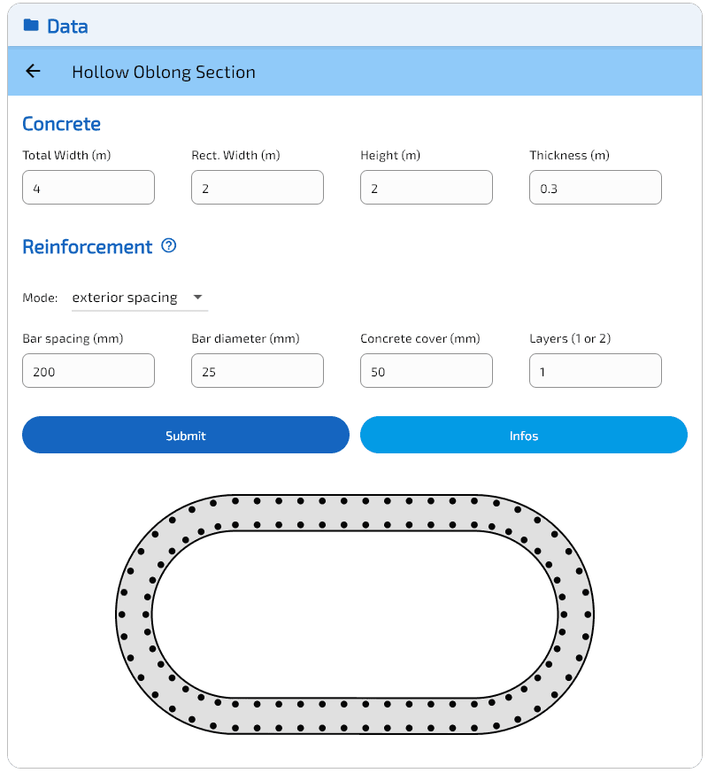708x773 pixels.
Task: Select the Concrete cover input
Action: 427,371
